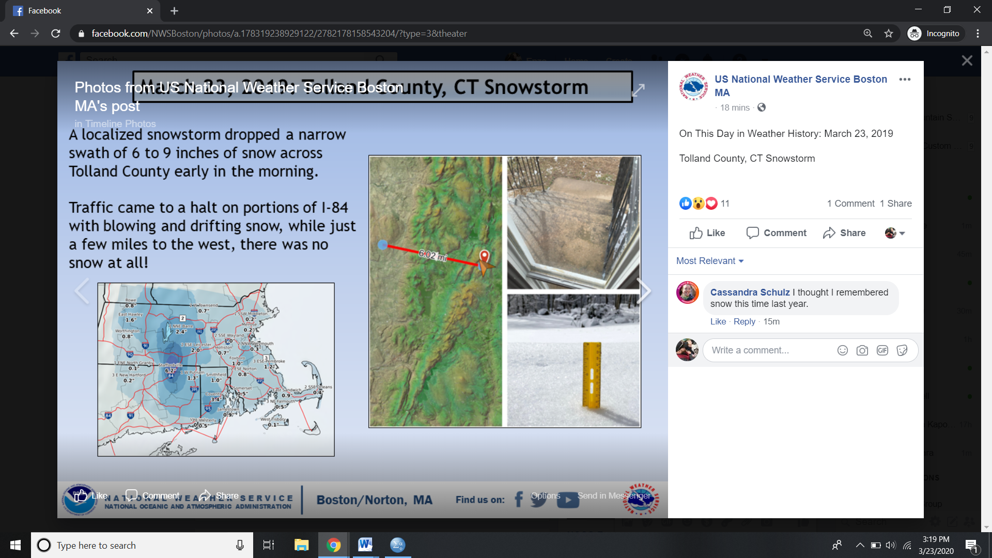This screenshot has width=992, height=558.
Task: Click the public audience globe icon
Action: 761,107
